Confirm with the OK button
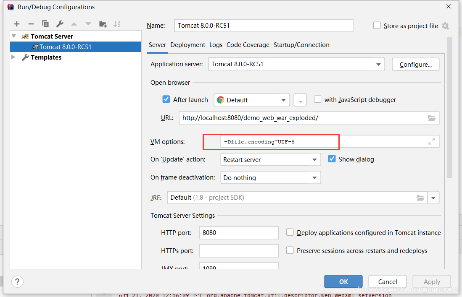Image resolution: width=462 pixels, height=297 pixels. pos(343,282)
